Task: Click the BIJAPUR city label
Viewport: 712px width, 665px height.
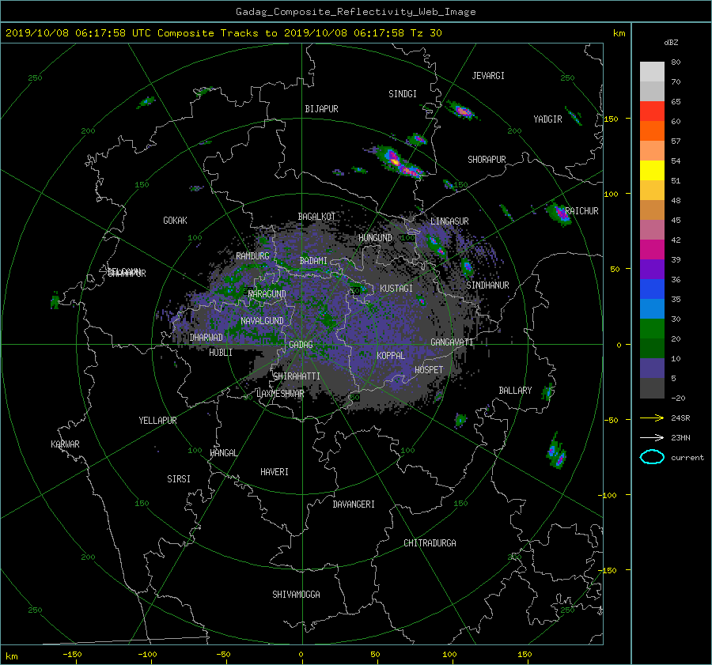Action: point(321,109)
